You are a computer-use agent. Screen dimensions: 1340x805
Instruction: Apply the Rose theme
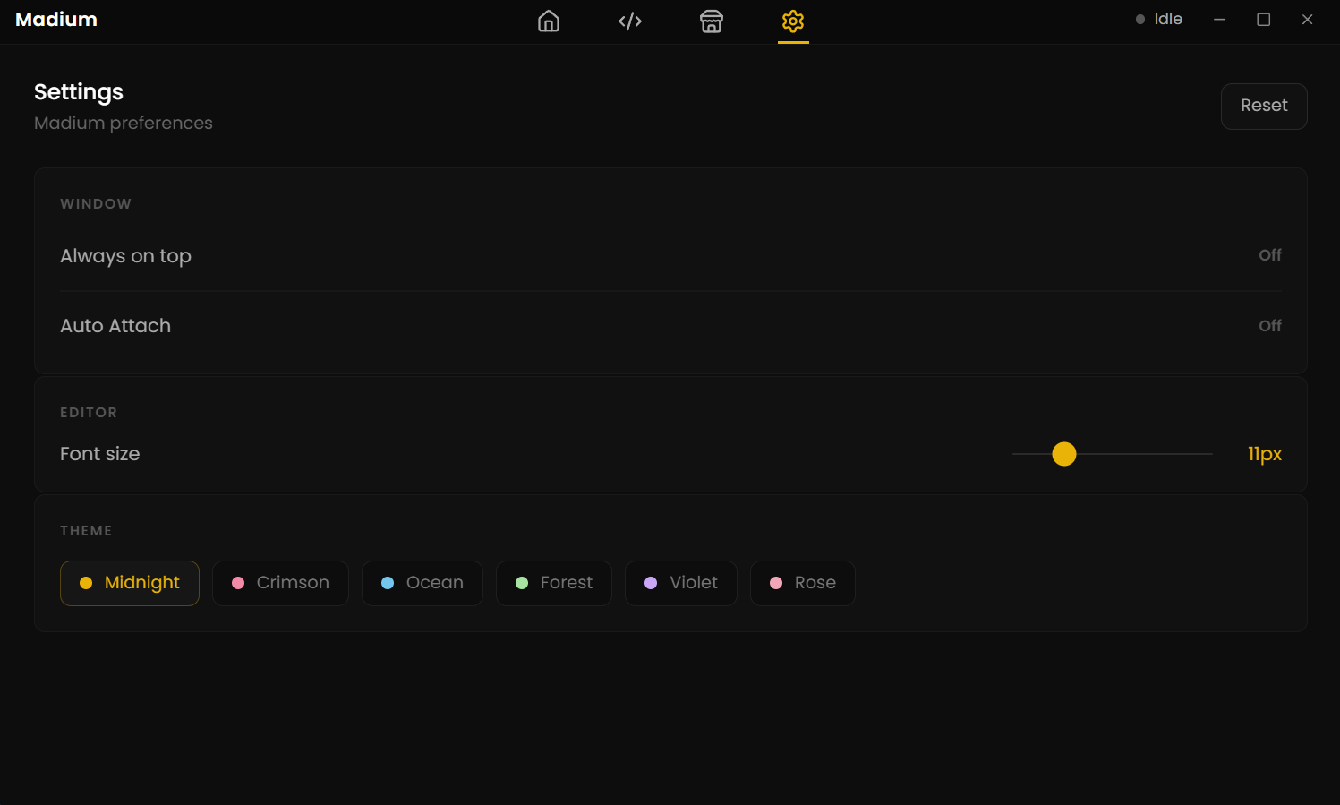pyautogui.click(x=803, y=583)
